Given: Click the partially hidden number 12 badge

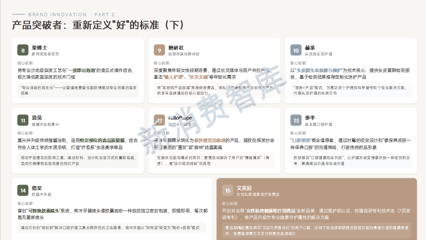Looking at the screenshot, I should click(159, 120).
